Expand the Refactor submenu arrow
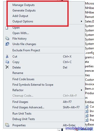The width and height of the screenshot is (94, 131). pyautogui.click(x=82, y=90)
